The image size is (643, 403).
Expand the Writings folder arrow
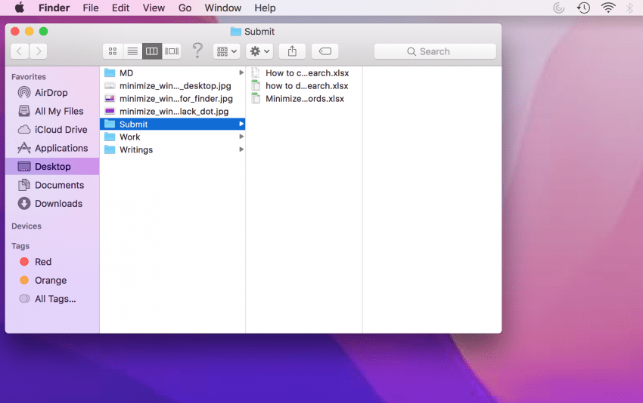(x=241, y=149)
